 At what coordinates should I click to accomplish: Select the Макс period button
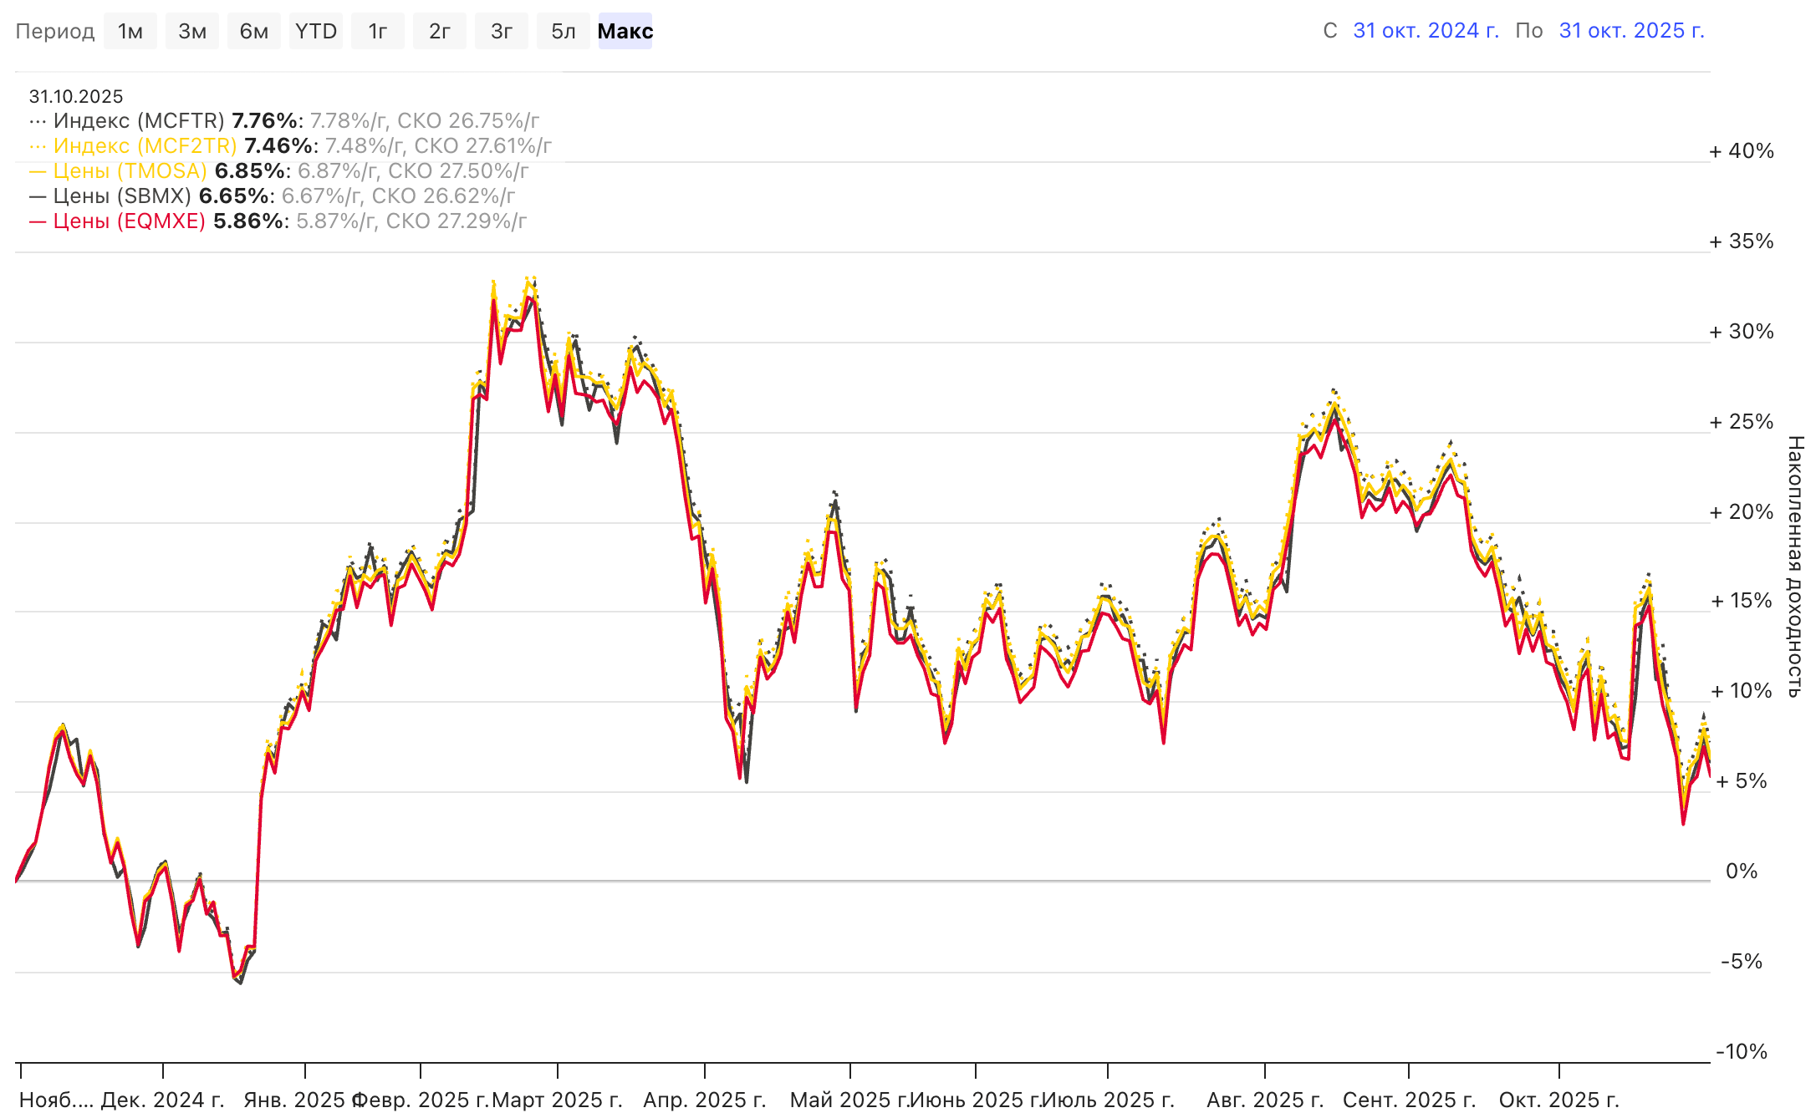coord(625,32)
